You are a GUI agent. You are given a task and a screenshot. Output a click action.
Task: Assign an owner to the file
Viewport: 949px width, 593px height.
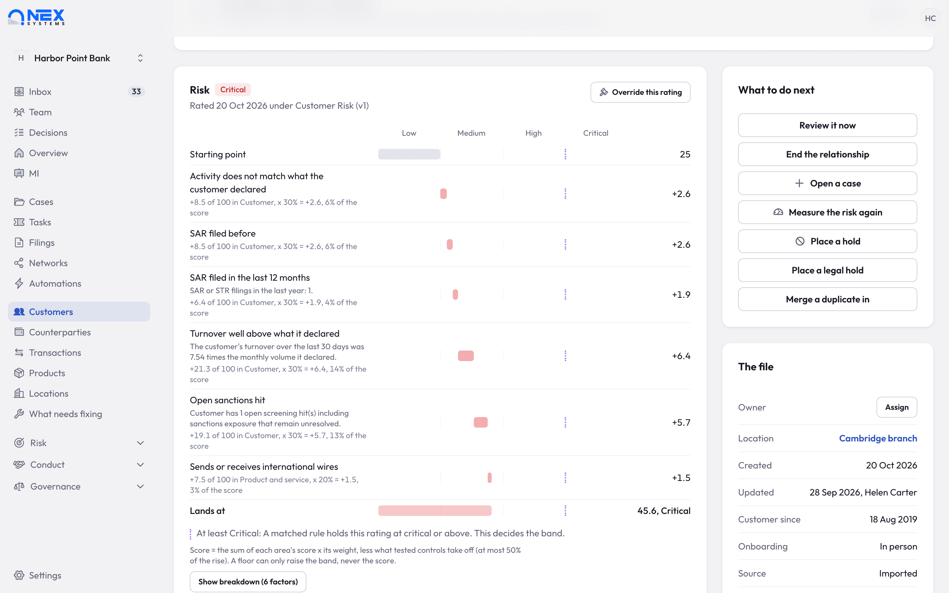click(x=897, y=407)
